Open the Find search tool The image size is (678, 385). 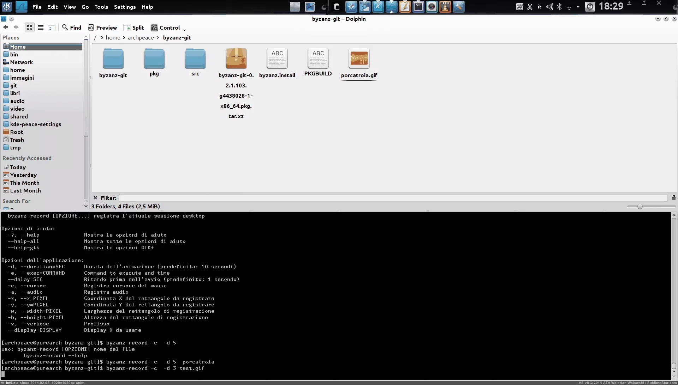pyautogui.click(x=72, y=28)
